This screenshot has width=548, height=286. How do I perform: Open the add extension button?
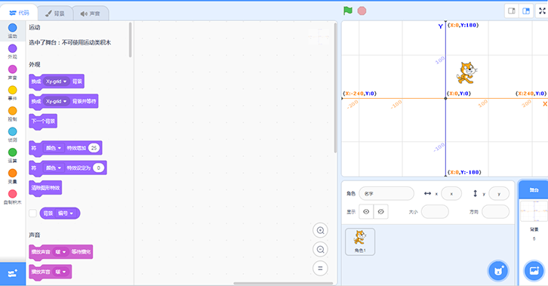tap(13, 273)
